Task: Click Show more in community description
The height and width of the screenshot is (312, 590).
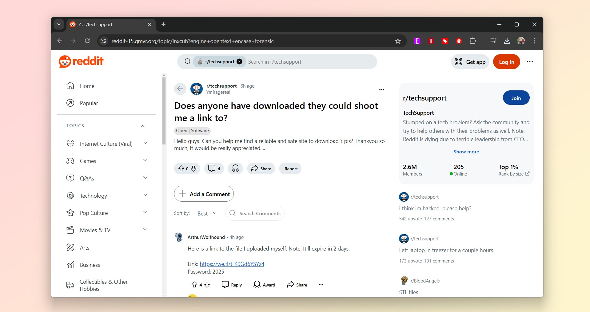Action: (466, 151)
